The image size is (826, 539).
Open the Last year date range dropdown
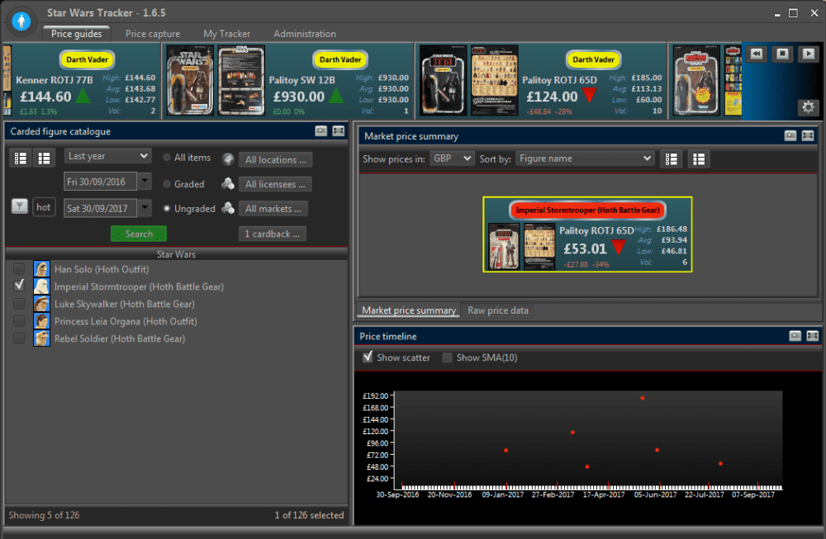[107, 156]
